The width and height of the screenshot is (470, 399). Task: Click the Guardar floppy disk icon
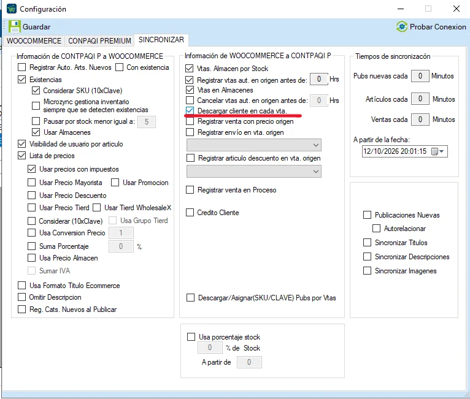[14, 26]
